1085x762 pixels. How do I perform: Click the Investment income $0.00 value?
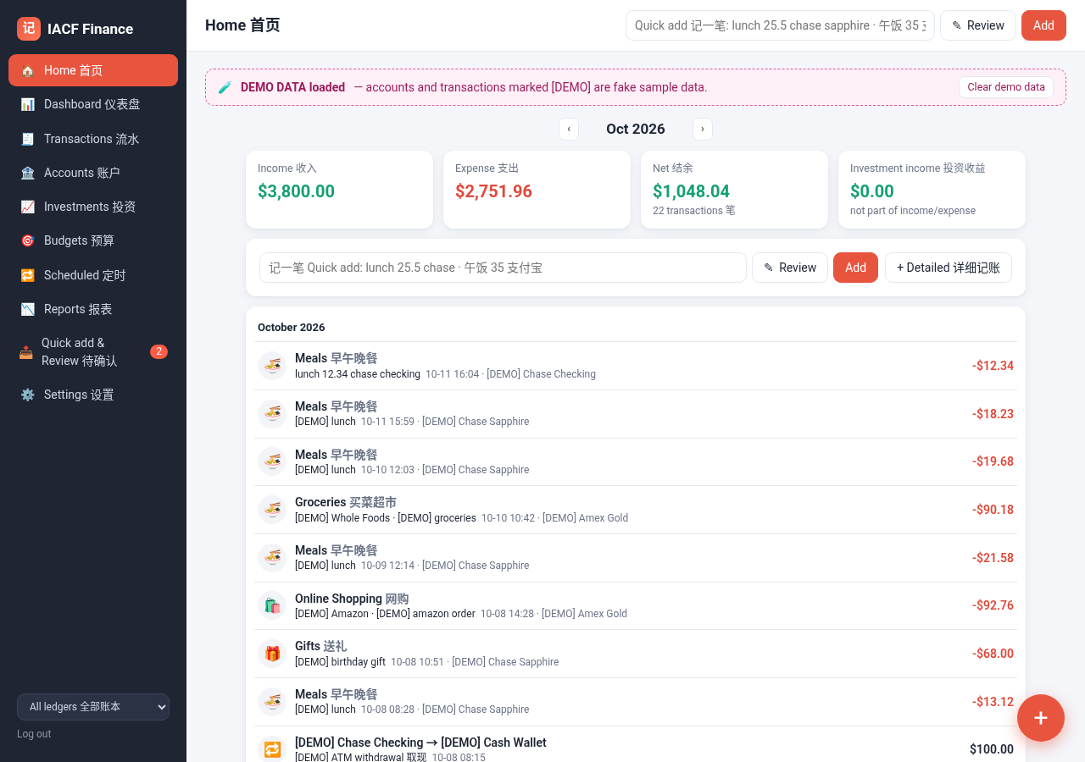tap(872, 191)
